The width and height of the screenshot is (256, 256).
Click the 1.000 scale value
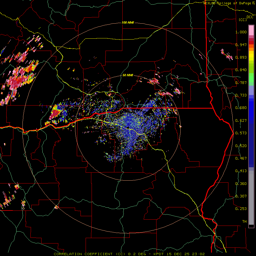241,32
